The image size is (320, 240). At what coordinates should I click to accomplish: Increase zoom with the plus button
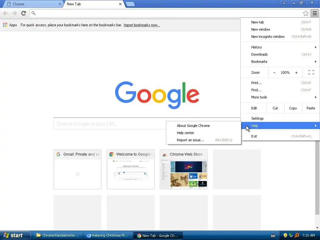click(296, 72)
